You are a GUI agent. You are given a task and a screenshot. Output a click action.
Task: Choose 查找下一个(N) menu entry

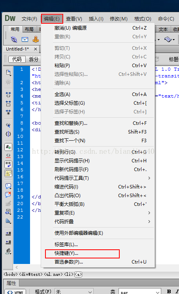[x=98, y=140]
